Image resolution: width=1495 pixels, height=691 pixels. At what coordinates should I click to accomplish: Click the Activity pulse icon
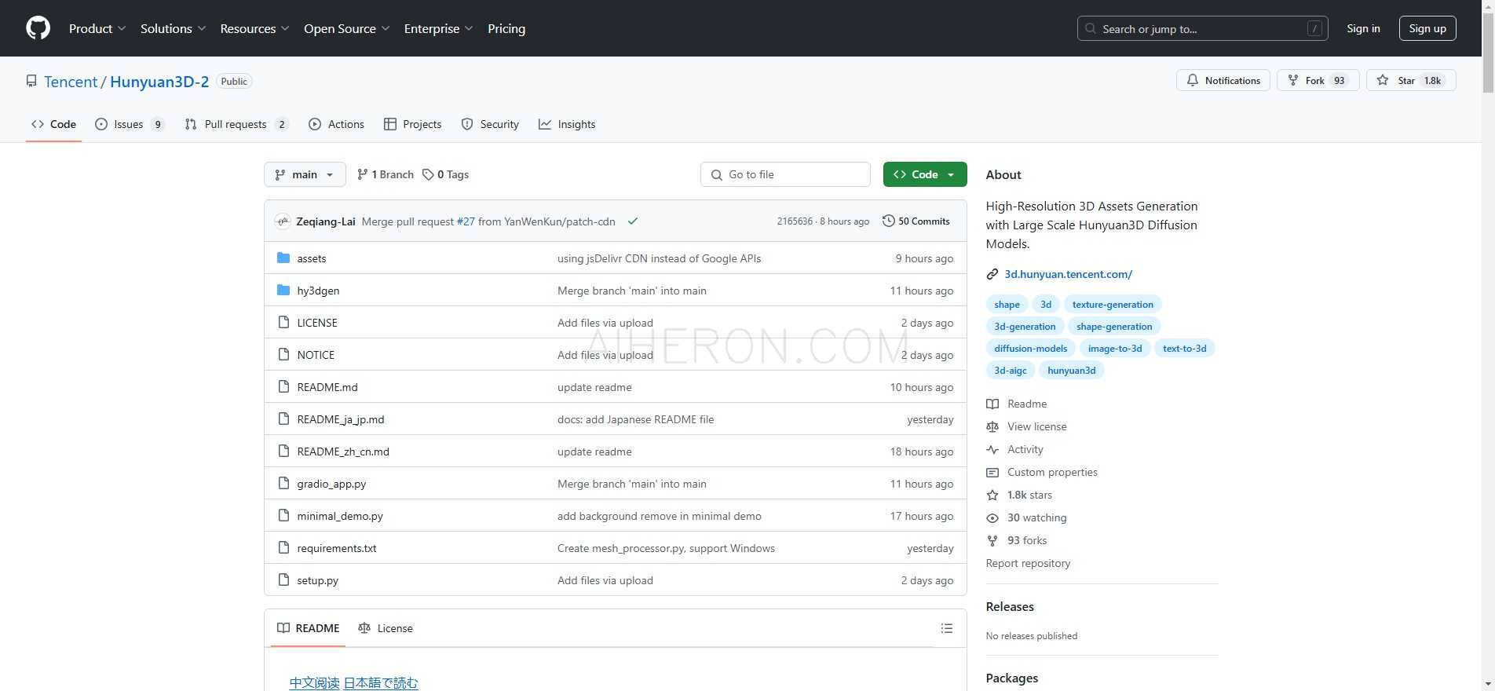tap(992, 449)
